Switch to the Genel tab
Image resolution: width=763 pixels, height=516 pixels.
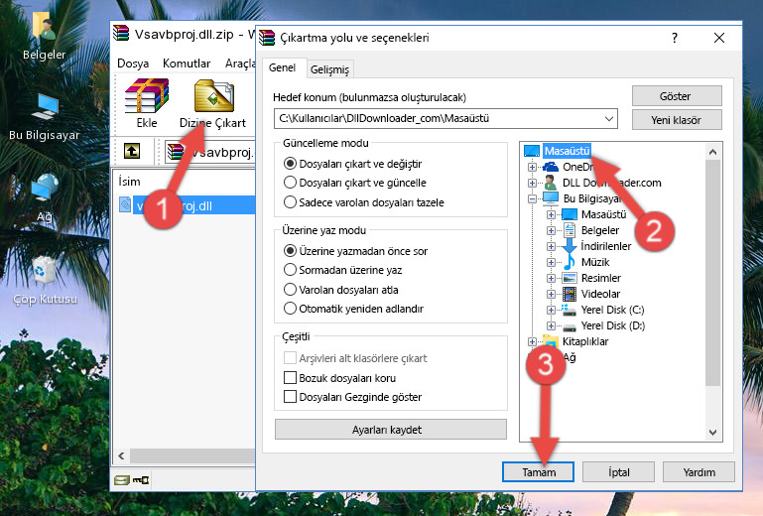[x=282, y=67]
